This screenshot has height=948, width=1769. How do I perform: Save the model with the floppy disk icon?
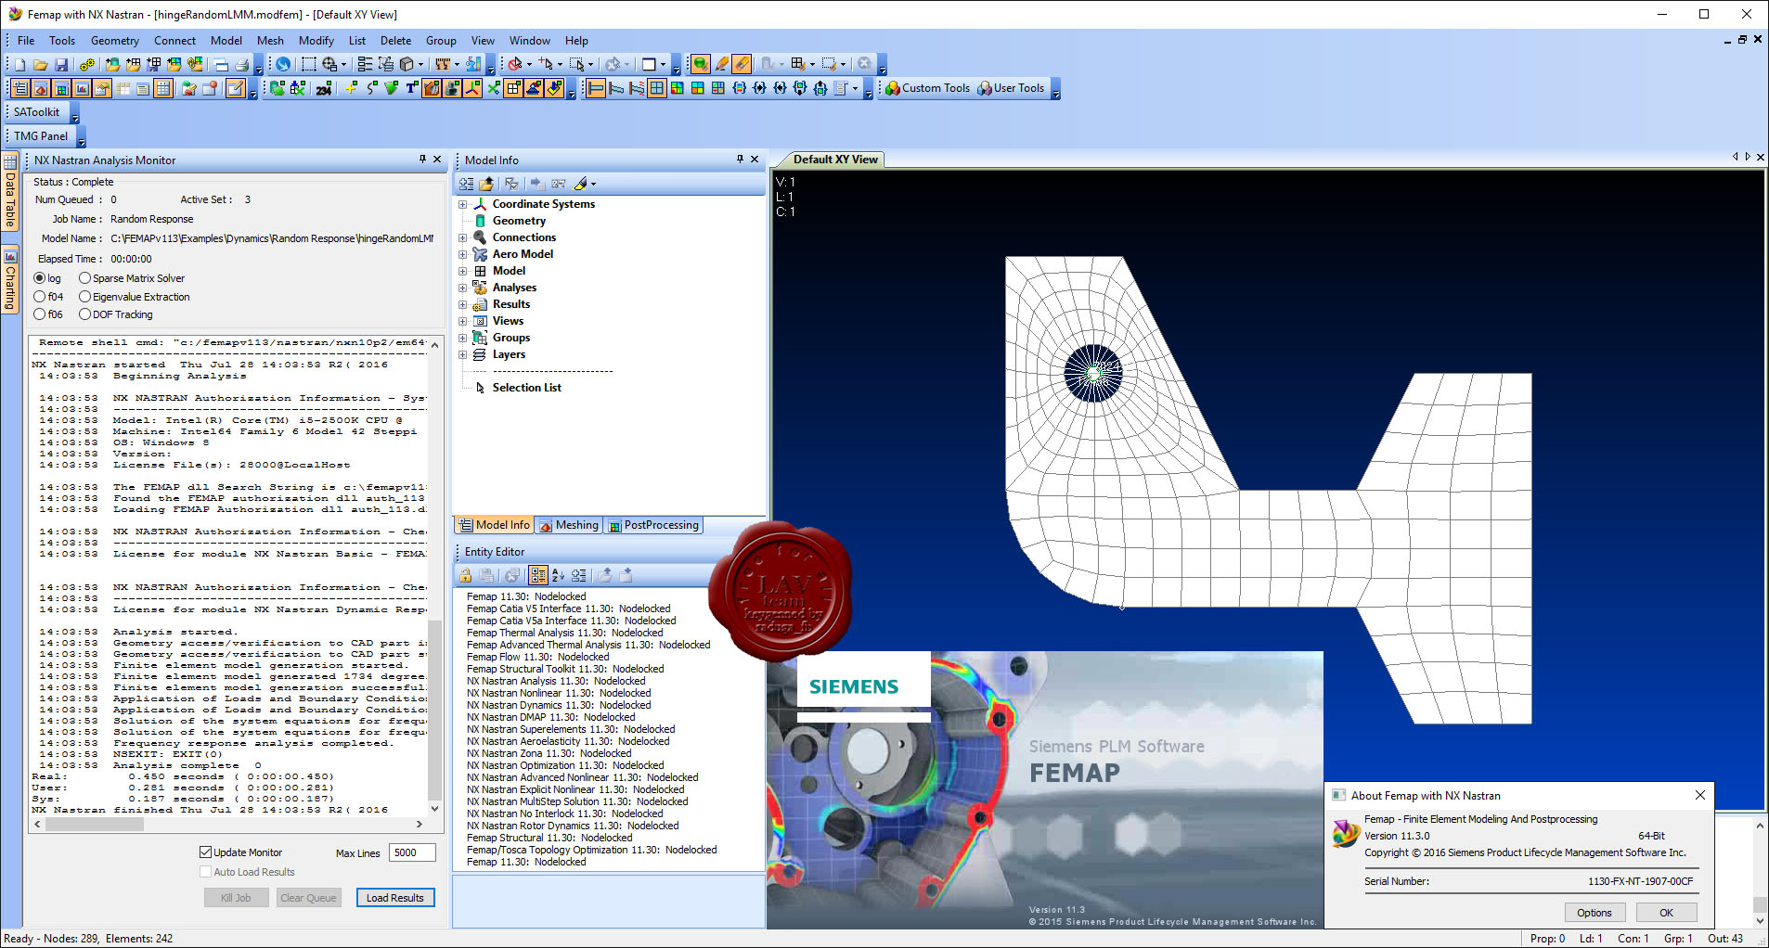(x=61, y=65)
